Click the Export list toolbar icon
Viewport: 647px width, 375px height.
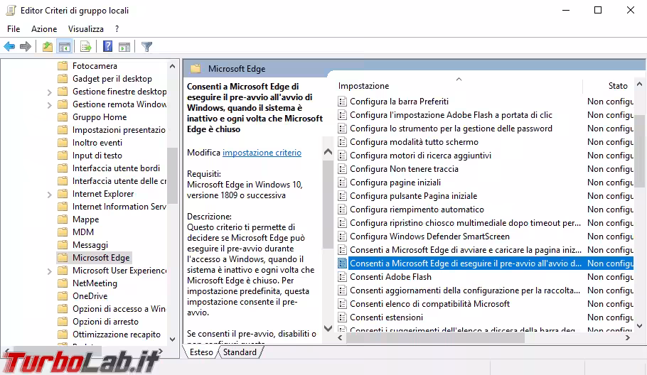(86, 47)
